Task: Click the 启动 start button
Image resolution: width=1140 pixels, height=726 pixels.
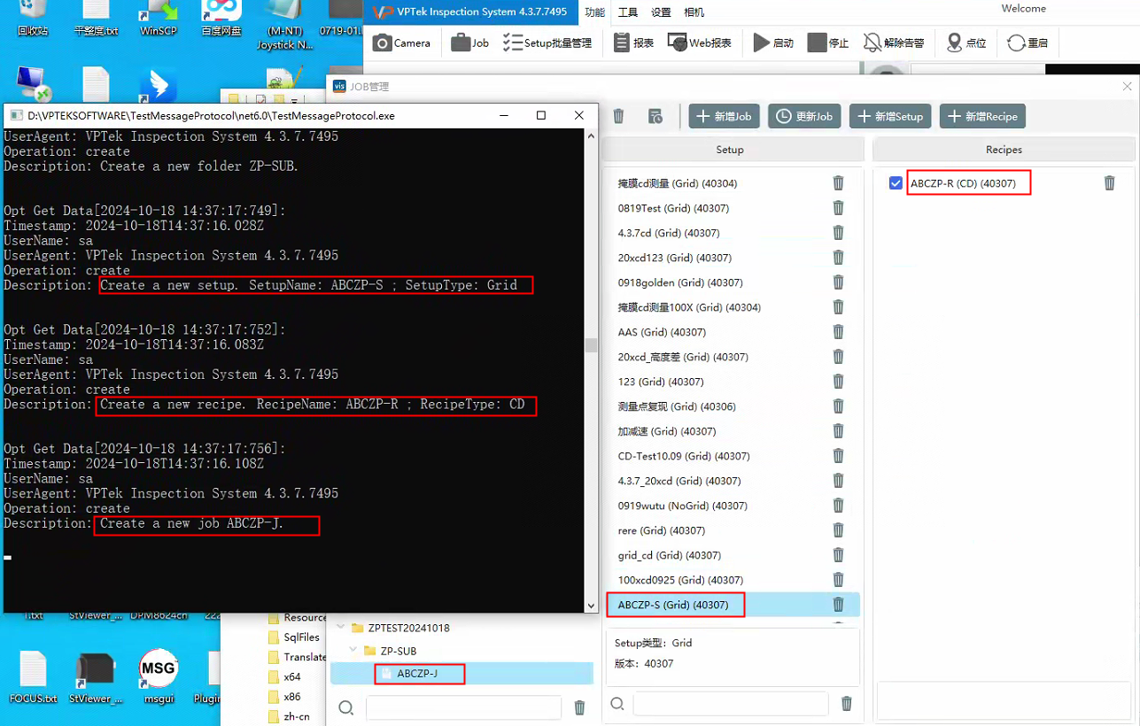Action: 773,42
